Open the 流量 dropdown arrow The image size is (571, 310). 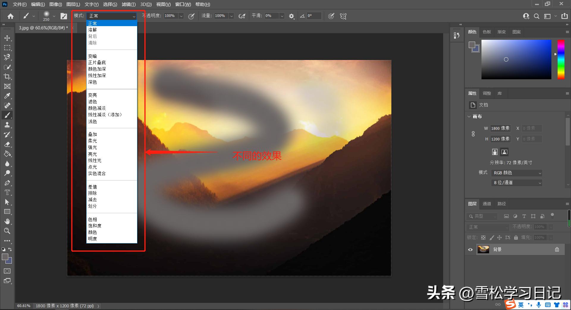point(231,16)
